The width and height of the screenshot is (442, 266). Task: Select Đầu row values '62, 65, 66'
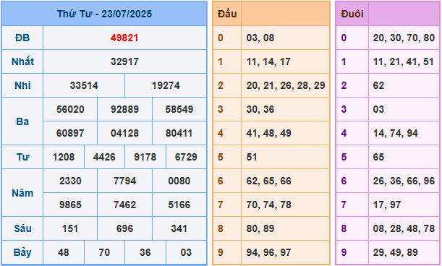(x=268, y=181)
